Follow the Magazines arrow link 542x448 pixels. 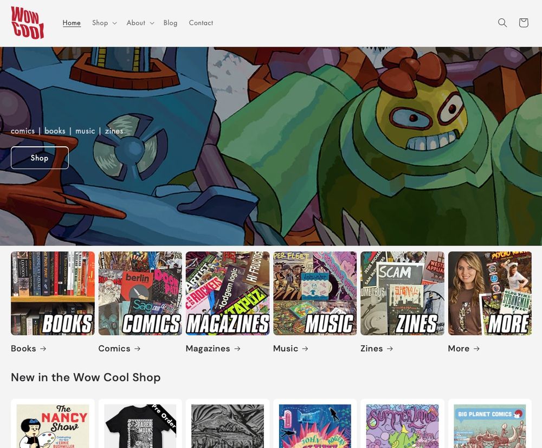point(213,348)
